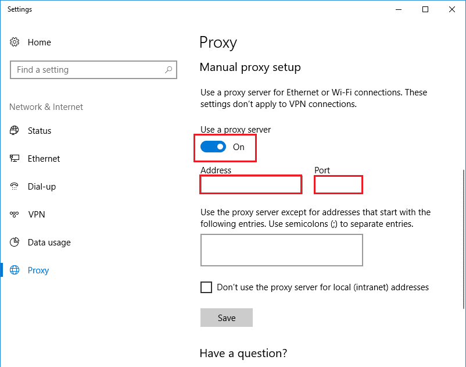Image resolution: width=466 pixels, height=367 pixels.
Task: Open the VPN settings page
Action: (37, 215)
